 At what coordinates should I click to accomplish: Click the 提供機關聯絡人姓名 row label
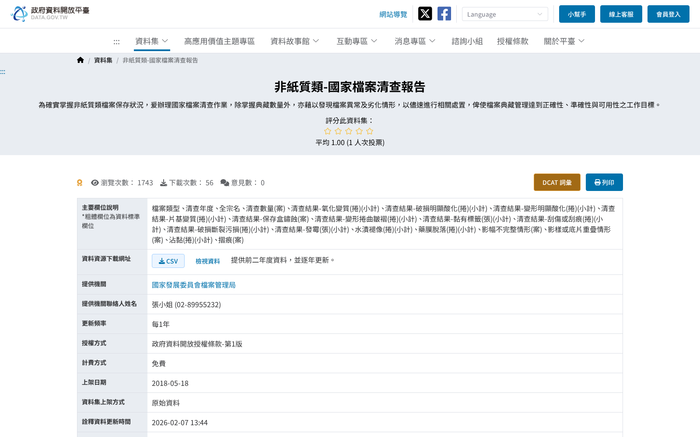tap(109, 304)
